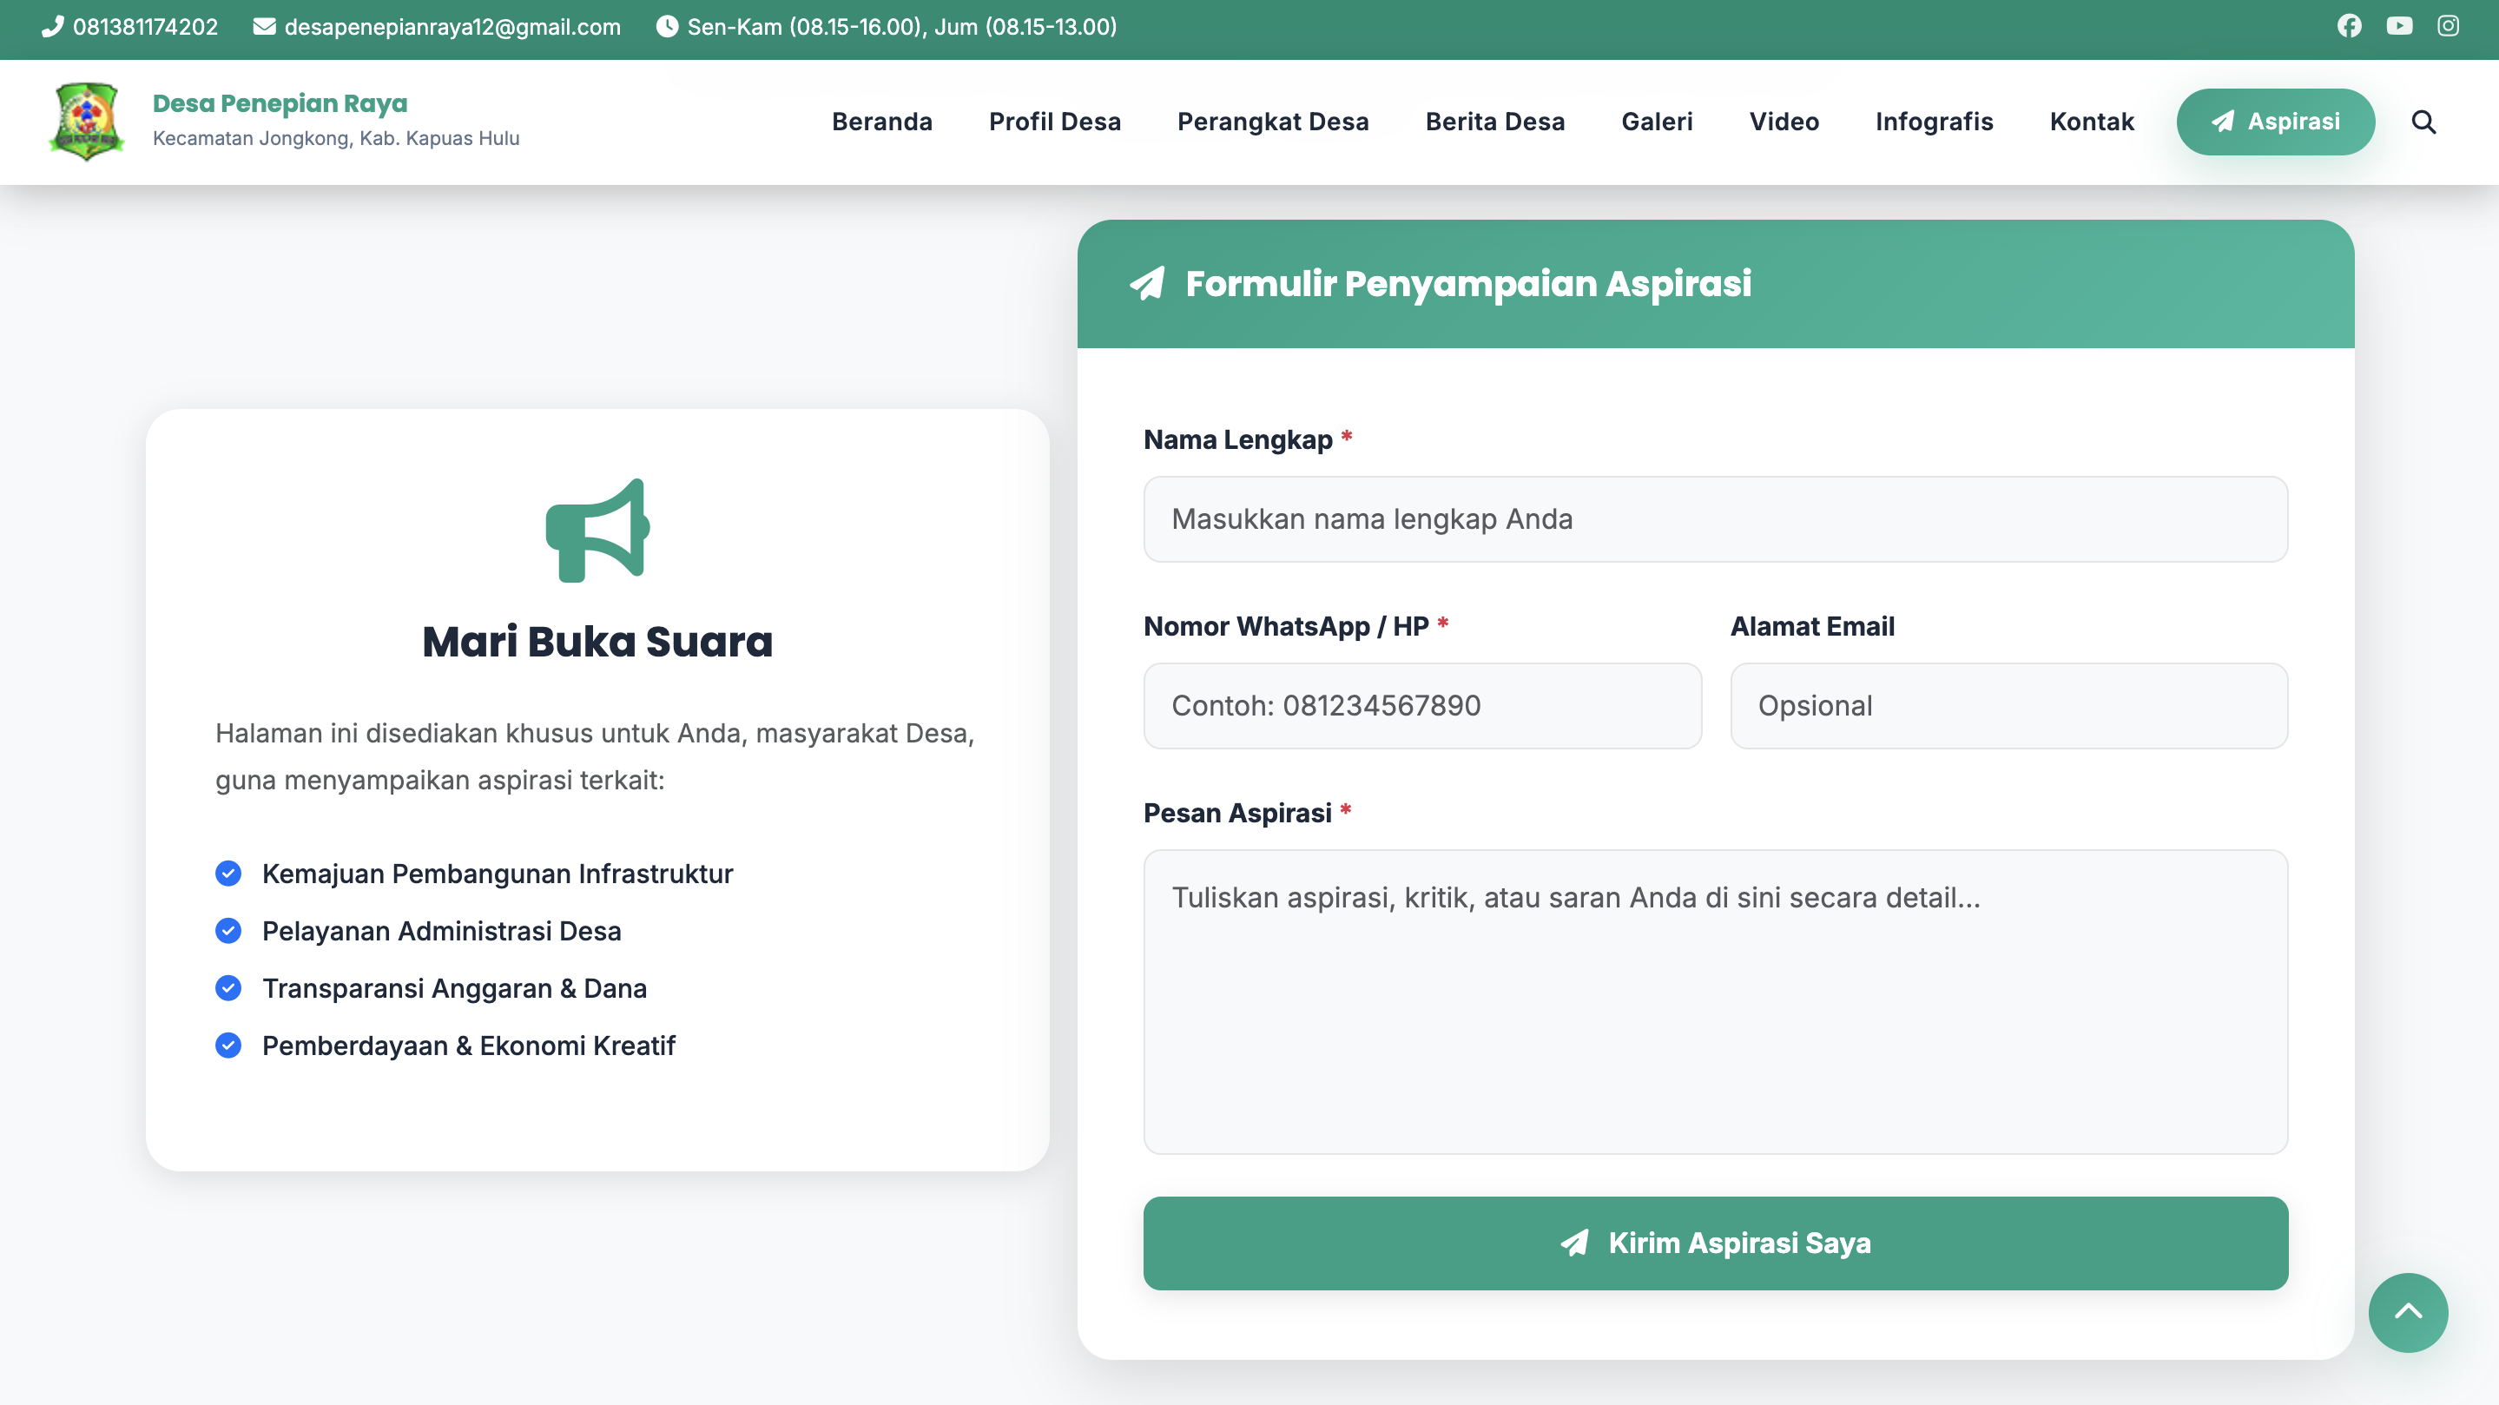2499x1405 pixels.
Task: Focus the Nomor WhatsApp / HP field
Action: point(1422,705)
